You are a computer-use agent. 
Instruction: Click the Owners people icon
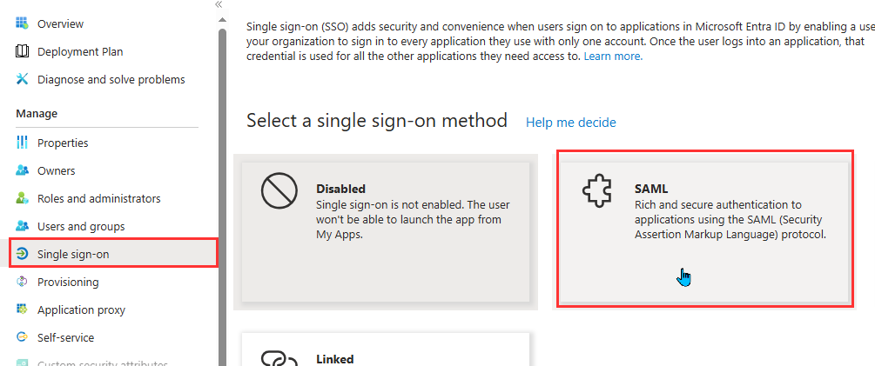click(x=22, y=170)
